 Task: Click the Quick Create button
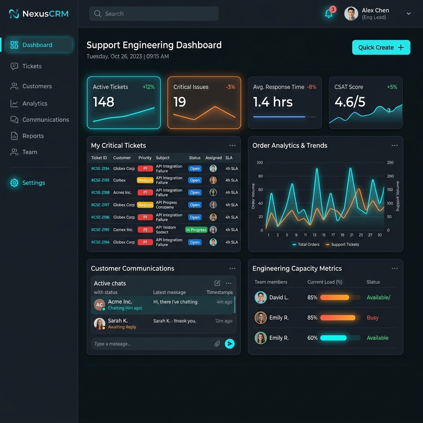[381, 48]
